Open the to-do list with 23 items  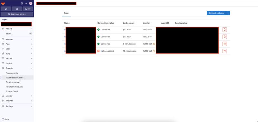pos(28,9)
